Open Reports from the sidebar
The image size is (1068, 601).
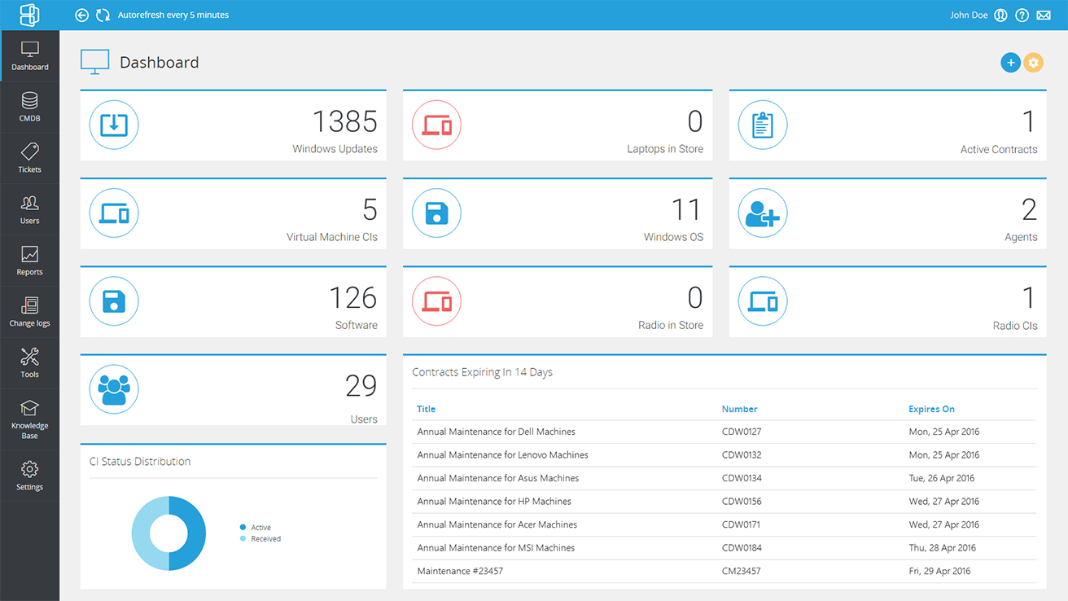(x=30, y=261)
